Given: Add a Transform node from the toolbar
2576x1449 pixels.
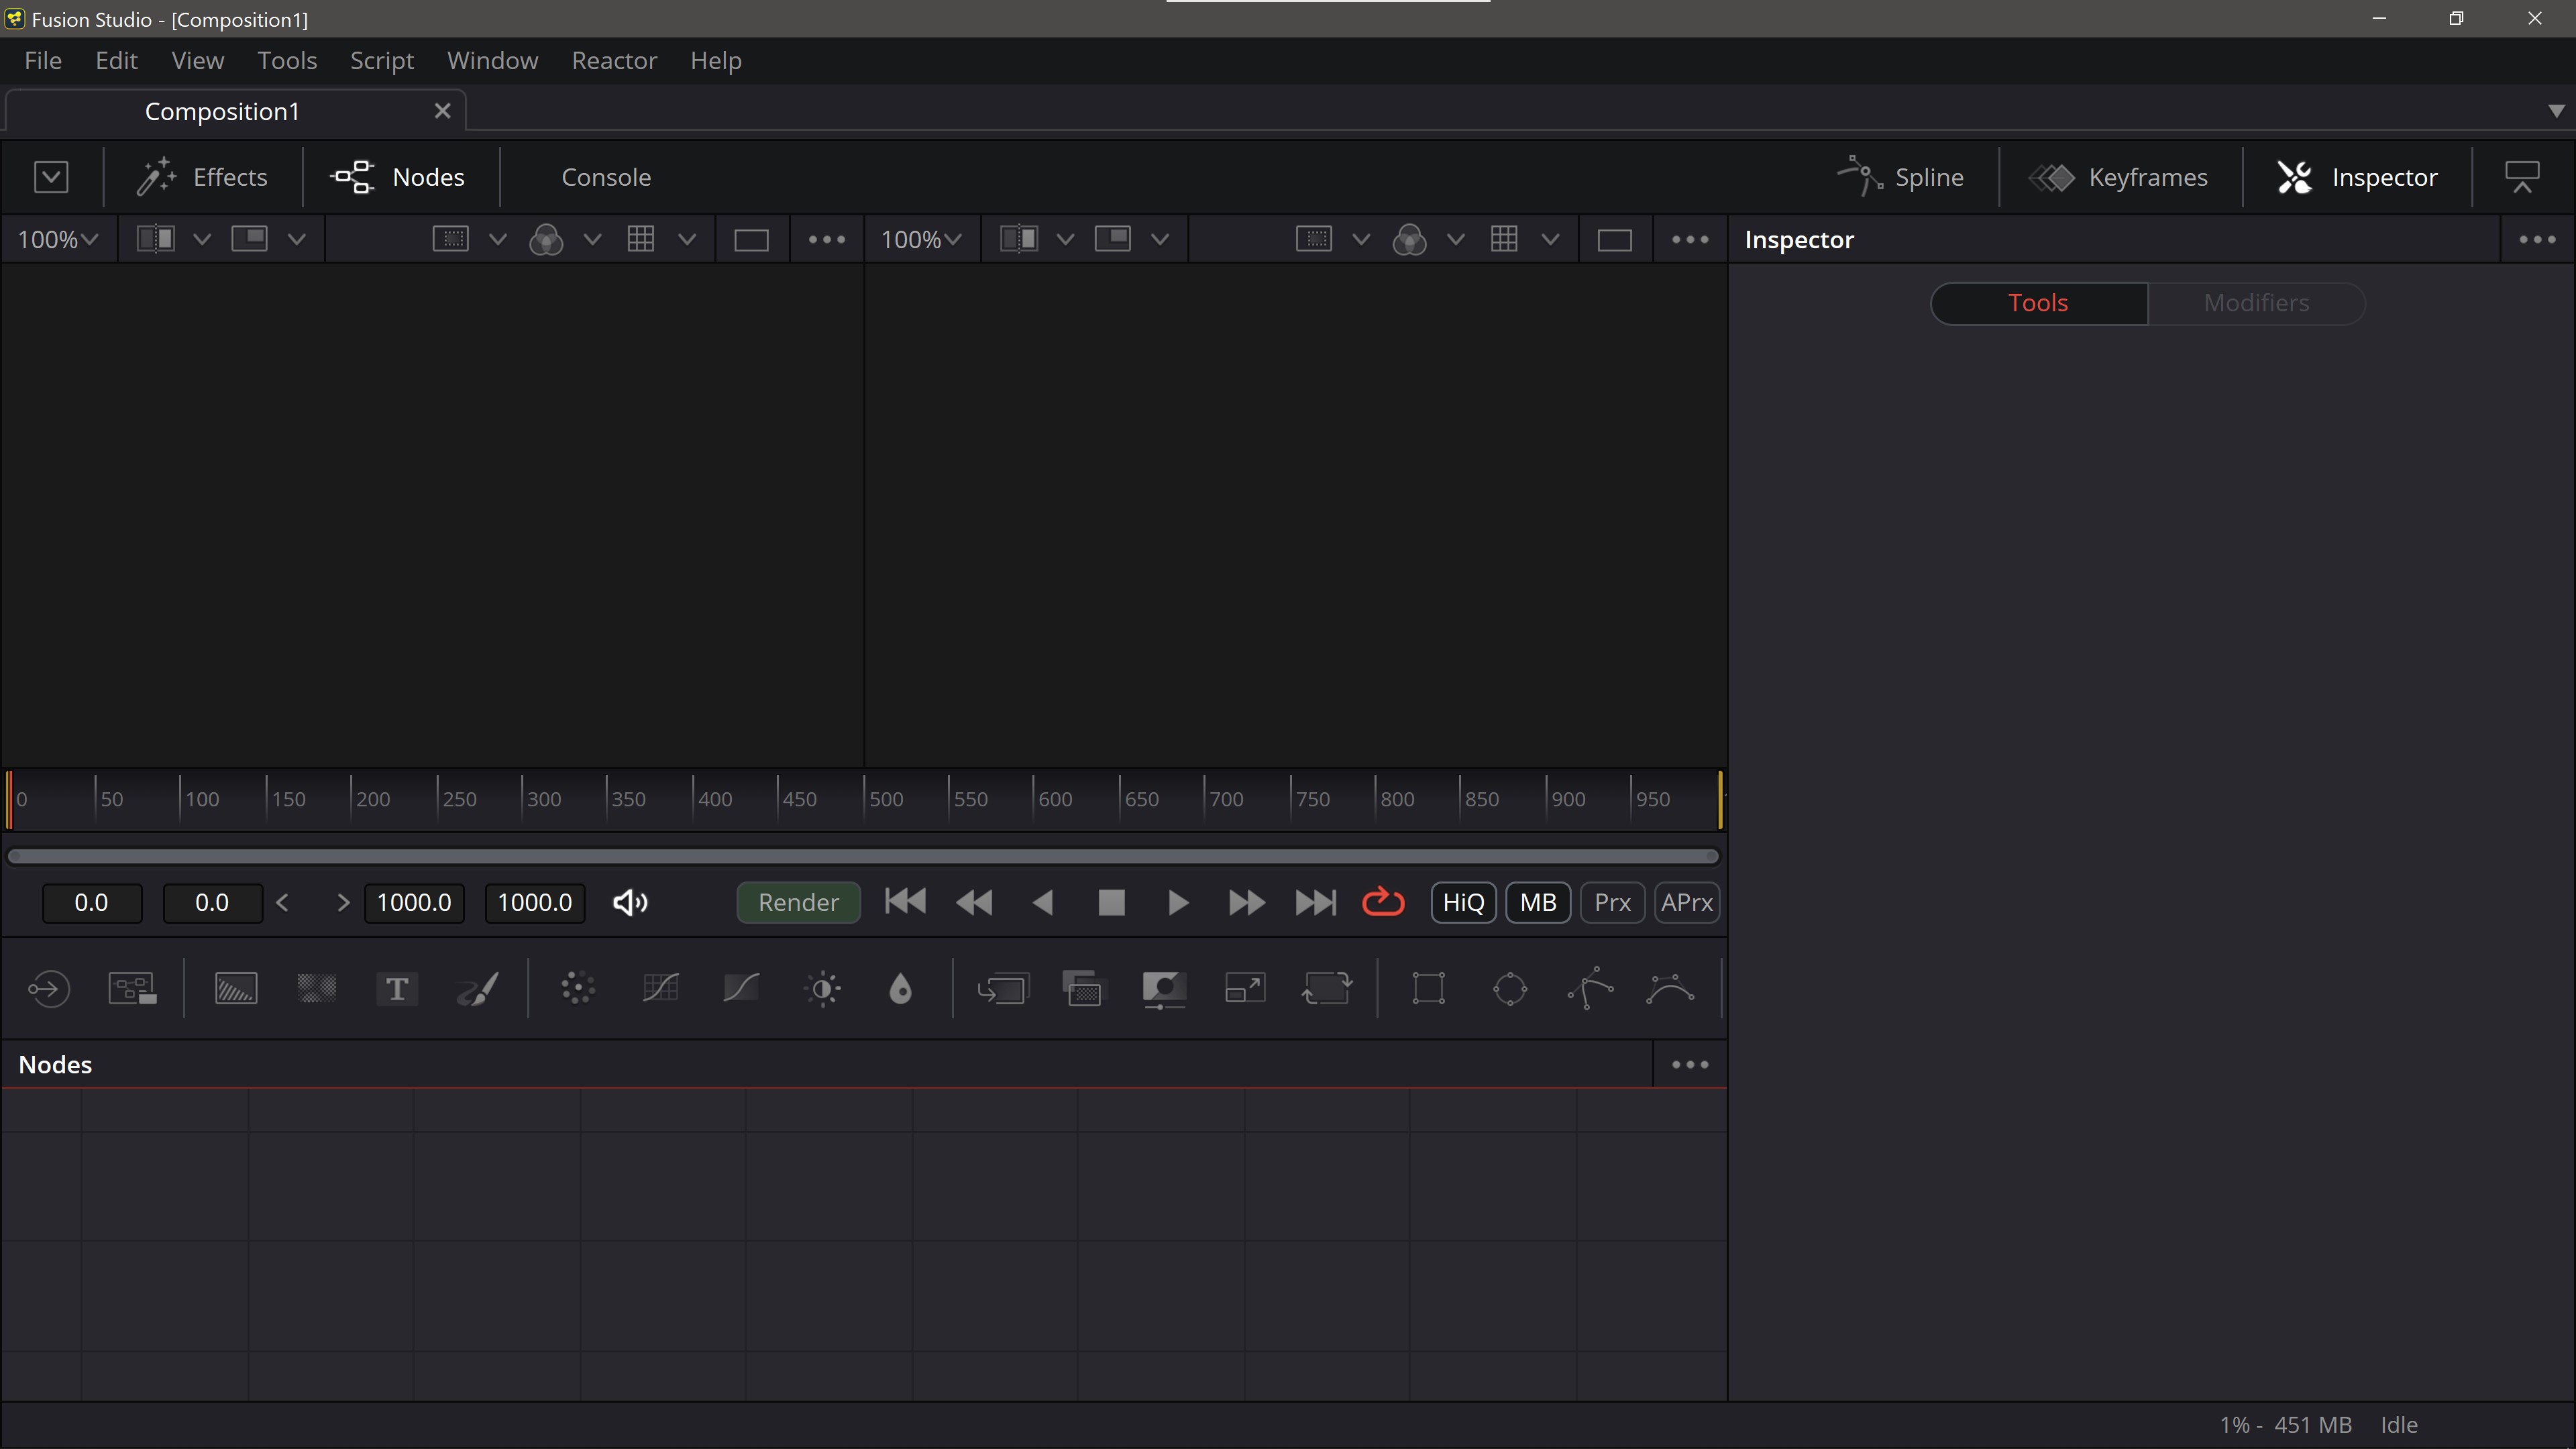Looking at the screenshot, I should pos(1327,989).
